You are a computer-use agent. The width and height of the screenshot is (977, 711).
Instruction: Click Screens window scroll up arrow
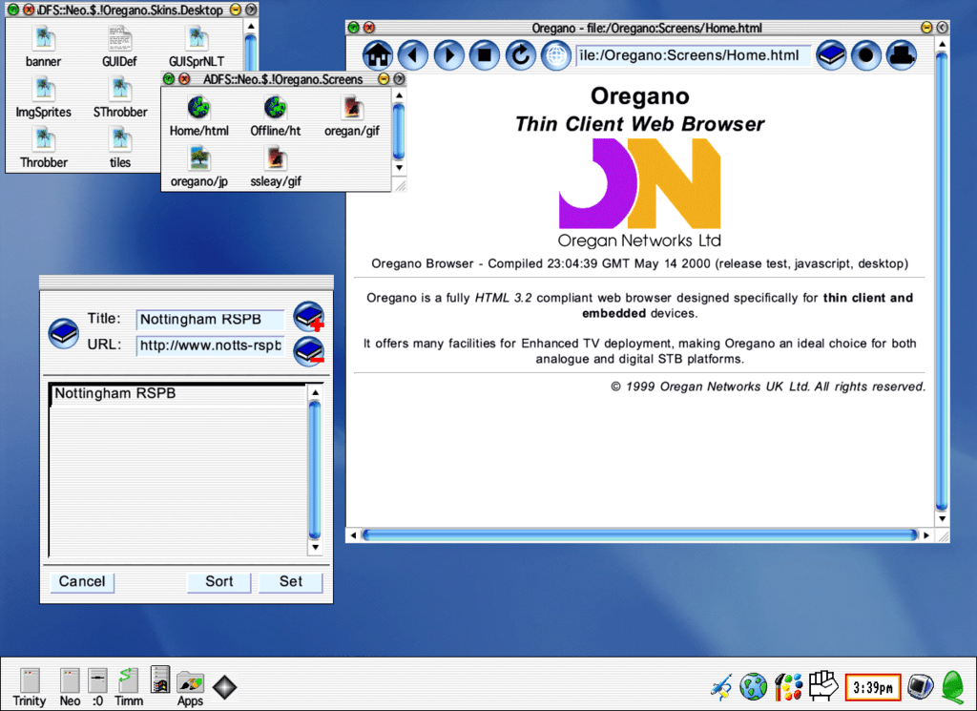[x=400, y=95]
